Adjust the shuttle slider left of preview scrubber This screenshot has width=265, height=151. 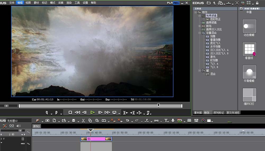tap(6, 106)
